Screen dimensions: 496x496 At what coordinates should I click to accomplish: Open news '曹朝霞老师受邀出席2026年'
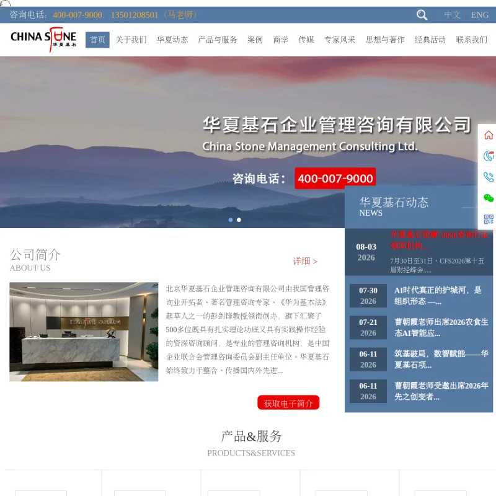pos(441,391)
